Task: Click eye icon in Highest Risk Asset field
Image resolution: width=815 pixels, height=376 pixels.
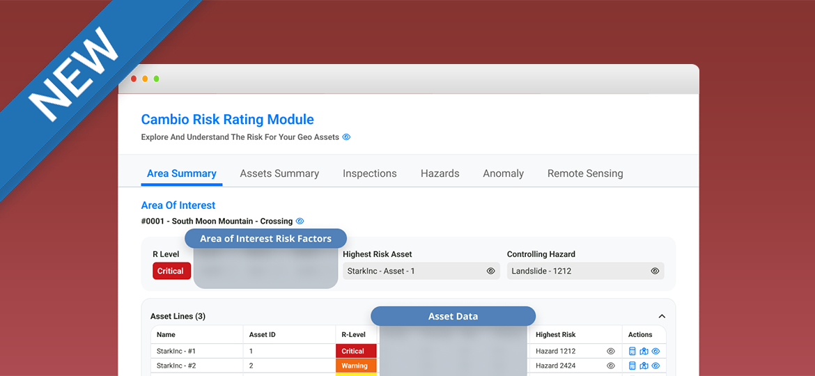Action: tap(490, 271)
